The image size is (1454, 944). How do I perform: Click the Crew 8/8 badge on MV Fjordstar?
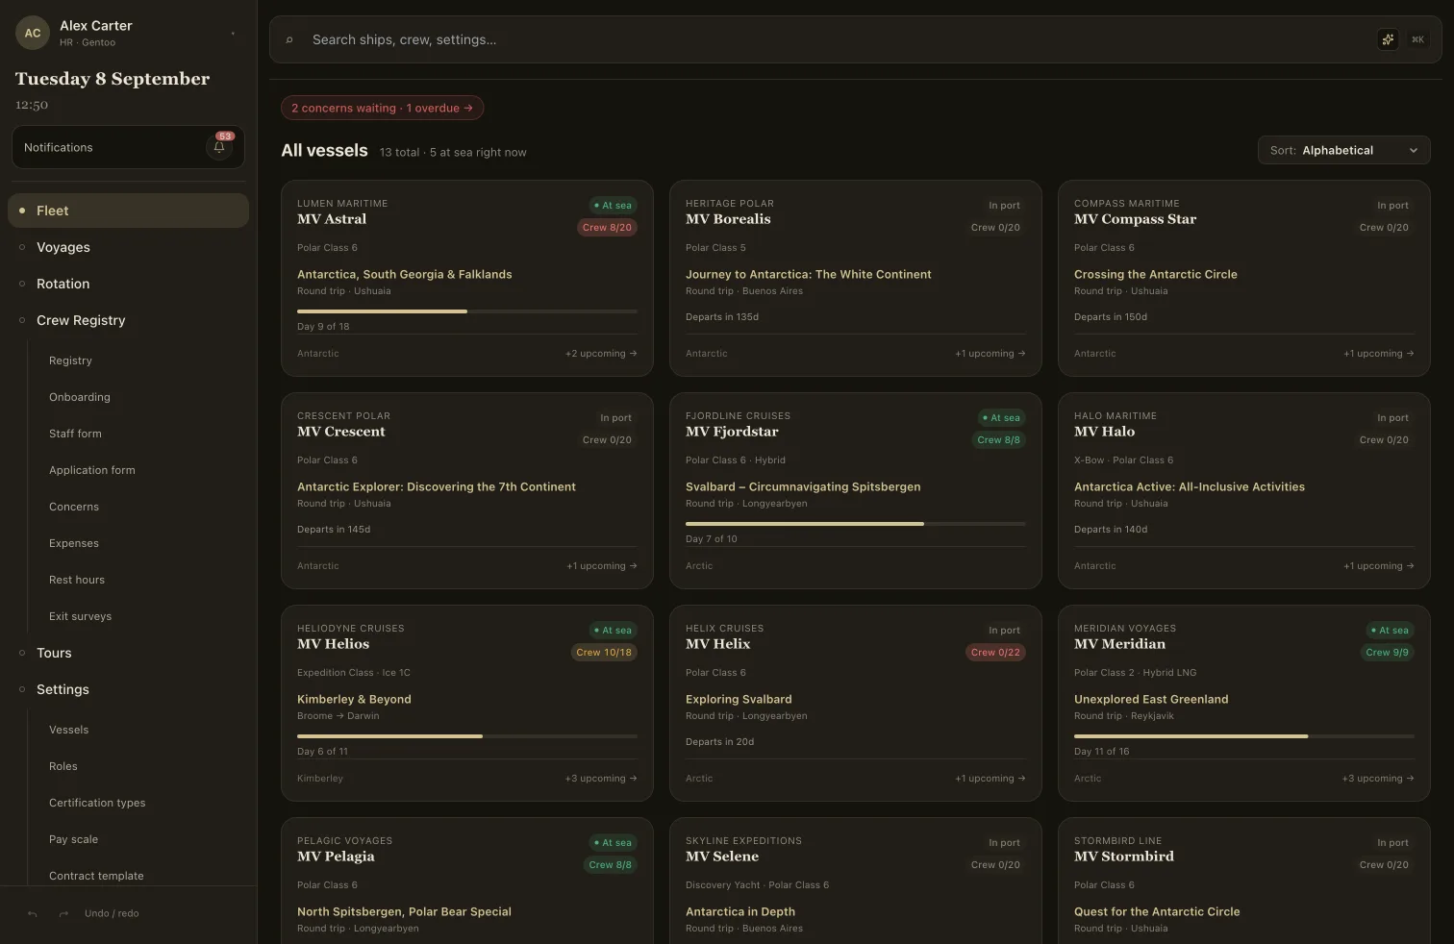click(x=998, y=440)
